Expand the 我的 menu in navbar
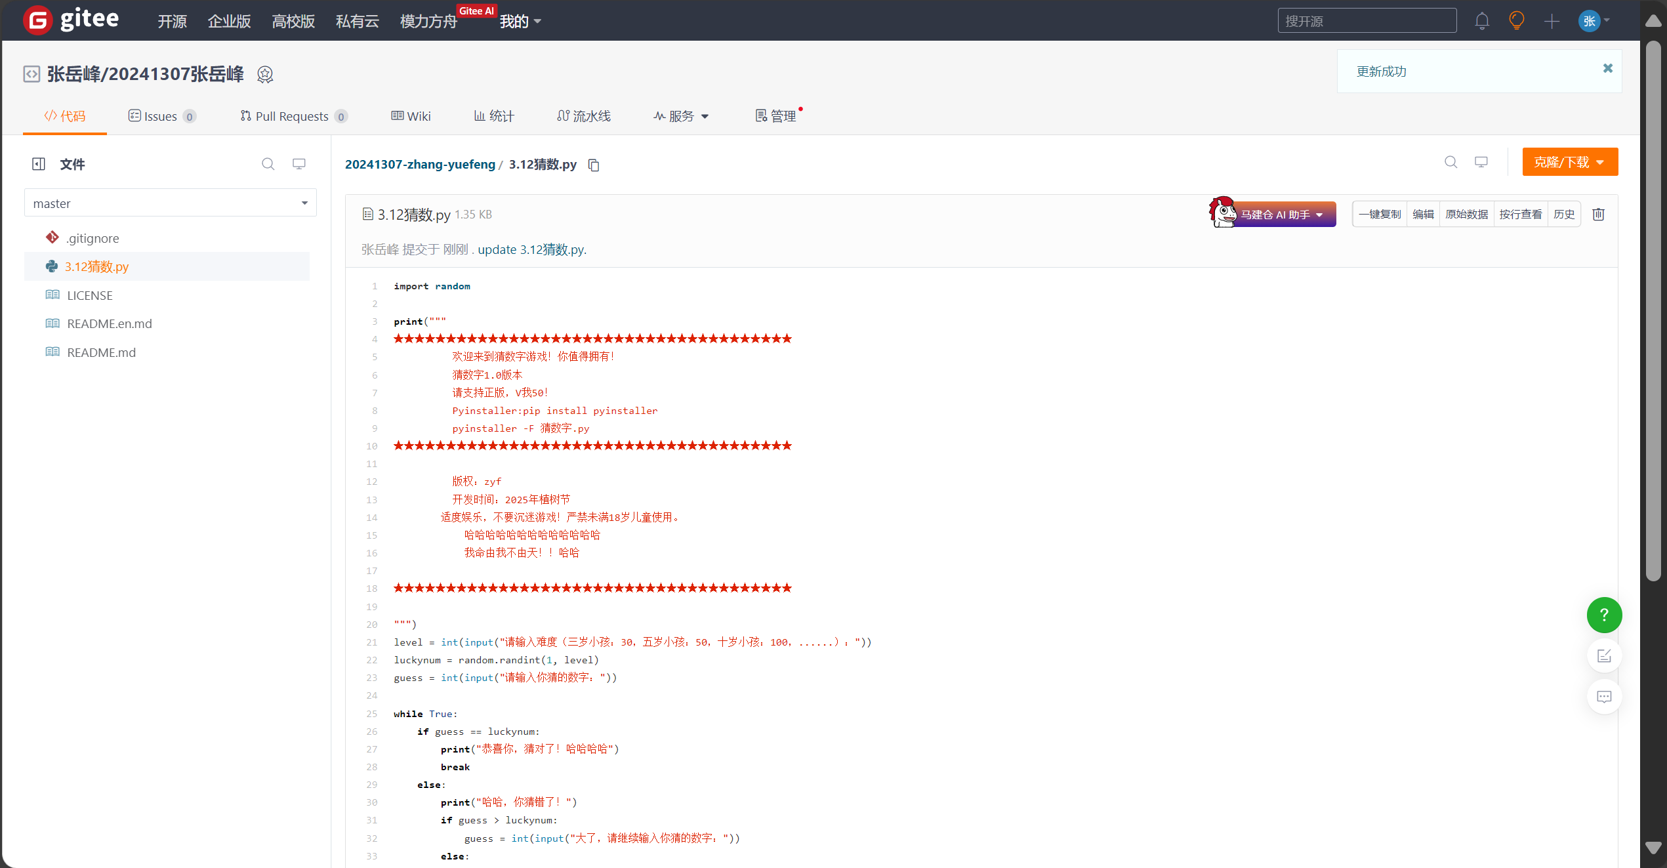 tap(520, 21)
